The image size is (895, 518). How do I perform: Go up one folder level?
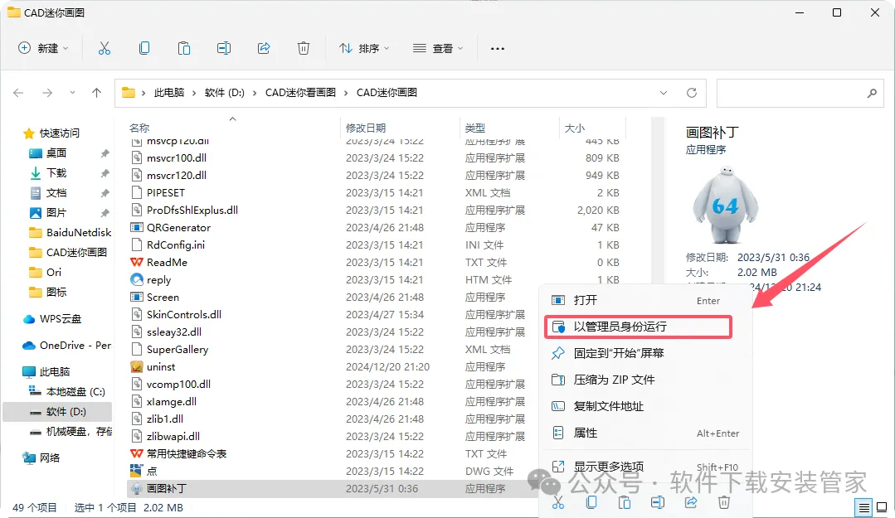click(96, 93)
